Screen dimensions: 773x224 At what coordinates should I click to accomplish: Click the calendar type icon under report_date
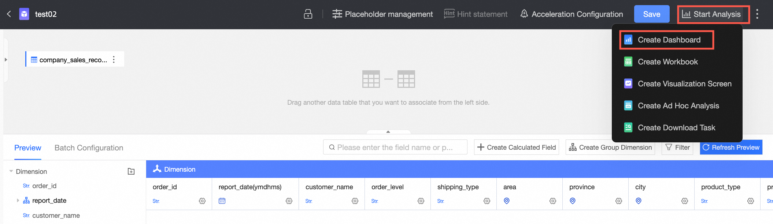(x=222, y=201)
